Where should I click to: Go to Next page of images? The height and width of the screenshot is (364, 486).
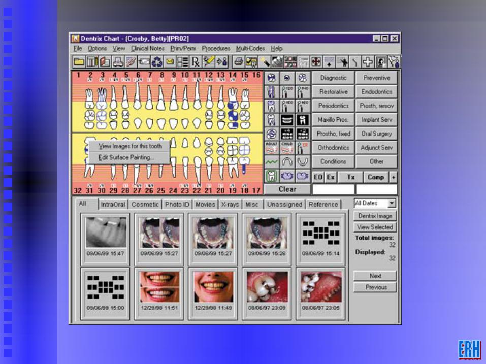[x=375, y=276]
